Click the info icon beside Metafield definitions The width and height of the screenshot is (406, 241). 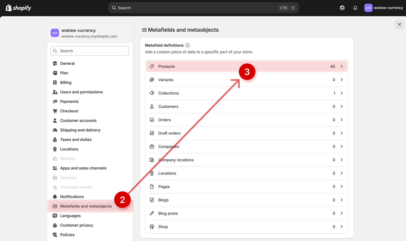point(188,45)
